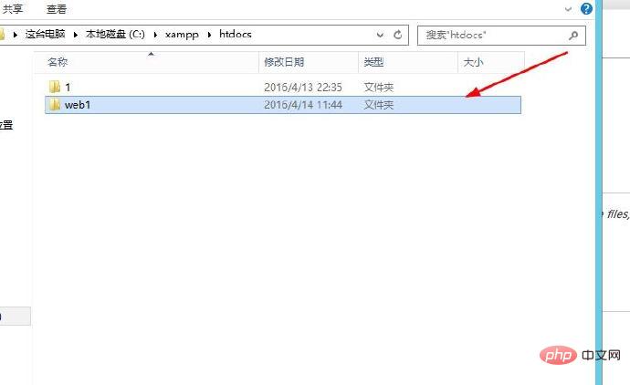The height and width of the screenshot is (385, 630).
Task: Sort files by the 名称 column header
Action: (x=58, y=62)
